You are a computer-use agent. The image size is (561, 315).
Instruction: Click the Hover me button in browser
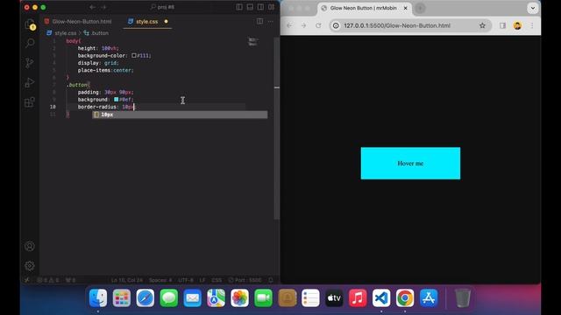(x=410, y=164)
